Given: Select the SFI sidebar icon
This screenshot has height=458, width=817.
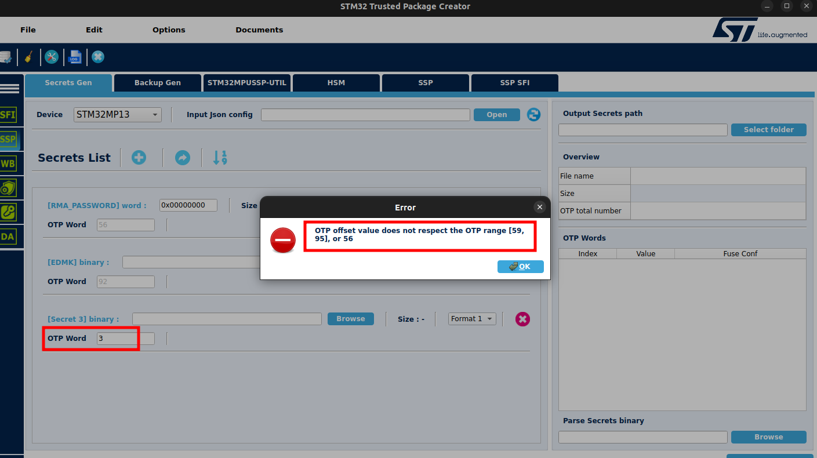Looking at the screenshot, I should click(x=9, y=115).
